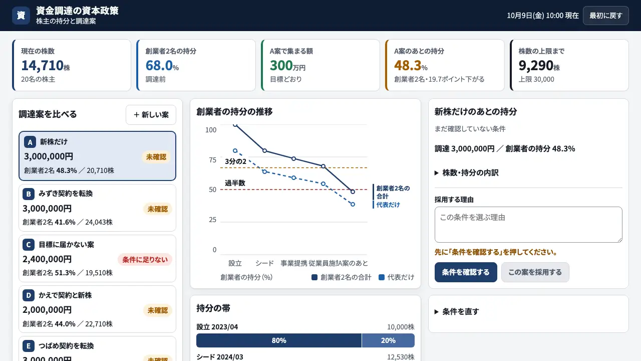Select plan E つばめ契約を転換 card
641x361 pixels.
point(97,349)
